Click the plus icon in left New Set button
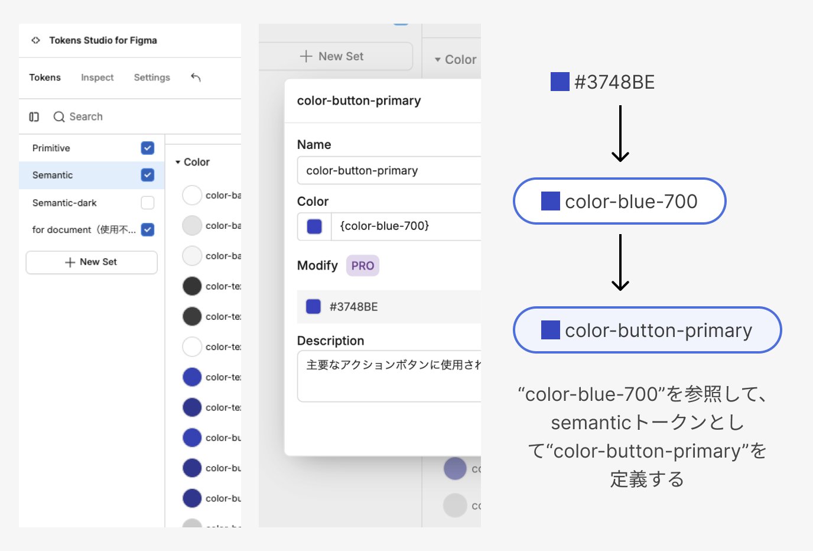This screenshot has height=551, width=813. pos(70,262)
